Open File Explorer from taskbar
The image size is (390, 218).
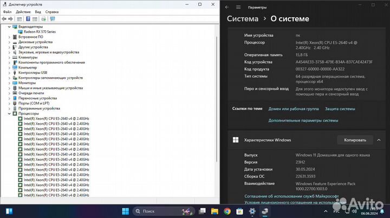coord(214,212)
